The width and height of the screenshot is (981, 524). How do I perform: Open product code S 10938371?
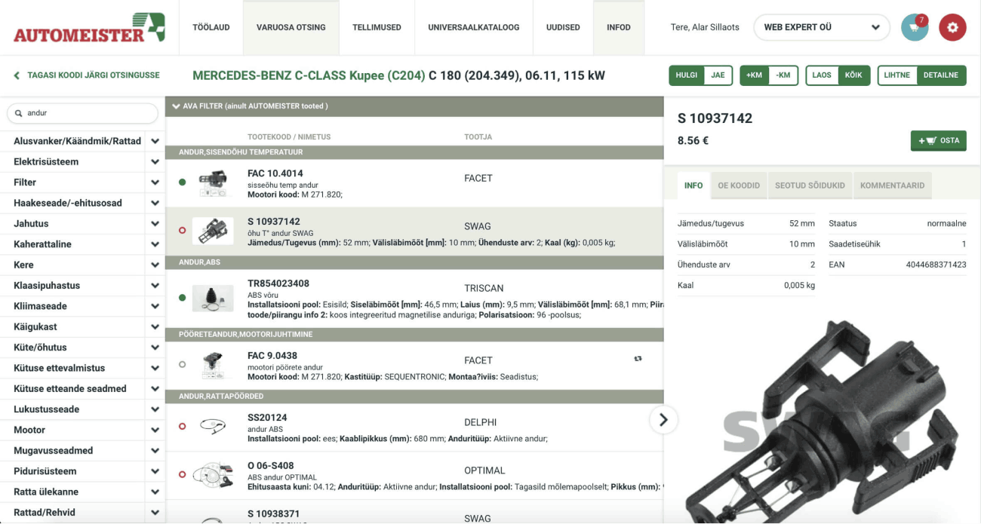pos(273,514)
